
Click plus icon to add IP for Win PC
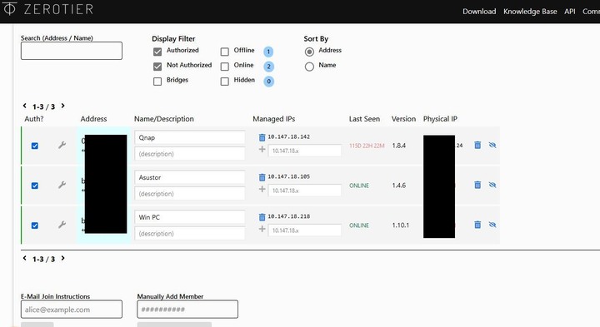pos(262,229)
